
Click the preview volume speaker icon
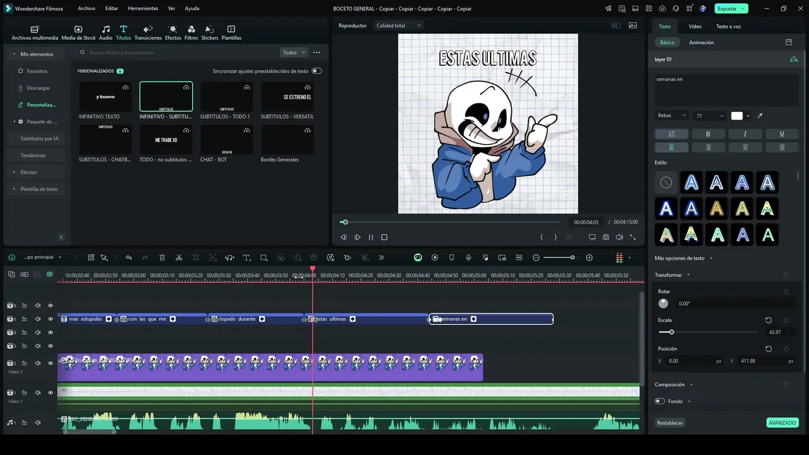(x=619, y=238)
